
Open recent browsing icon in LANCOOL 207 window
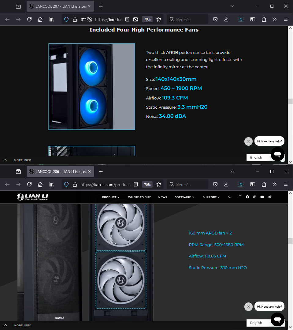point(18,6)
